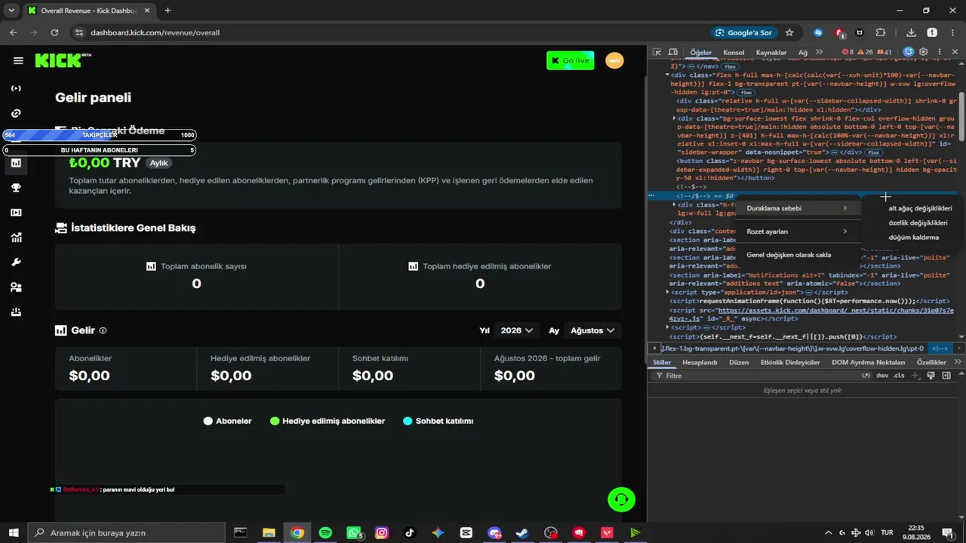Viewport: 966px width, 543px height.
Task: Click the new style rule plus icon
Action: 915,376
